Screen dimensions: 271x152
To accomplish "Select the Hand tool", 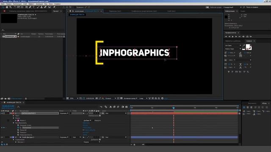I will (x=7, y=7).
